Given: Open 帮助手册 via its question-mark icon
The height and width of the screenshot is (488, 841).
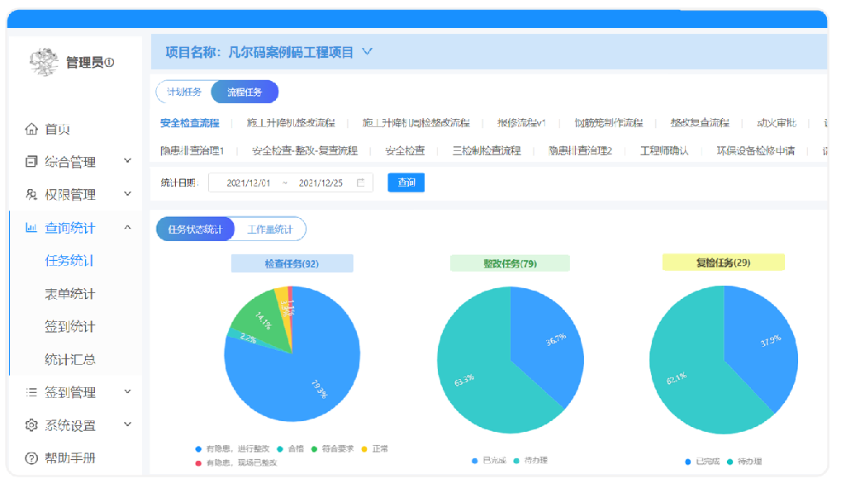Looking at the screenshot, I should click(31, 458).
